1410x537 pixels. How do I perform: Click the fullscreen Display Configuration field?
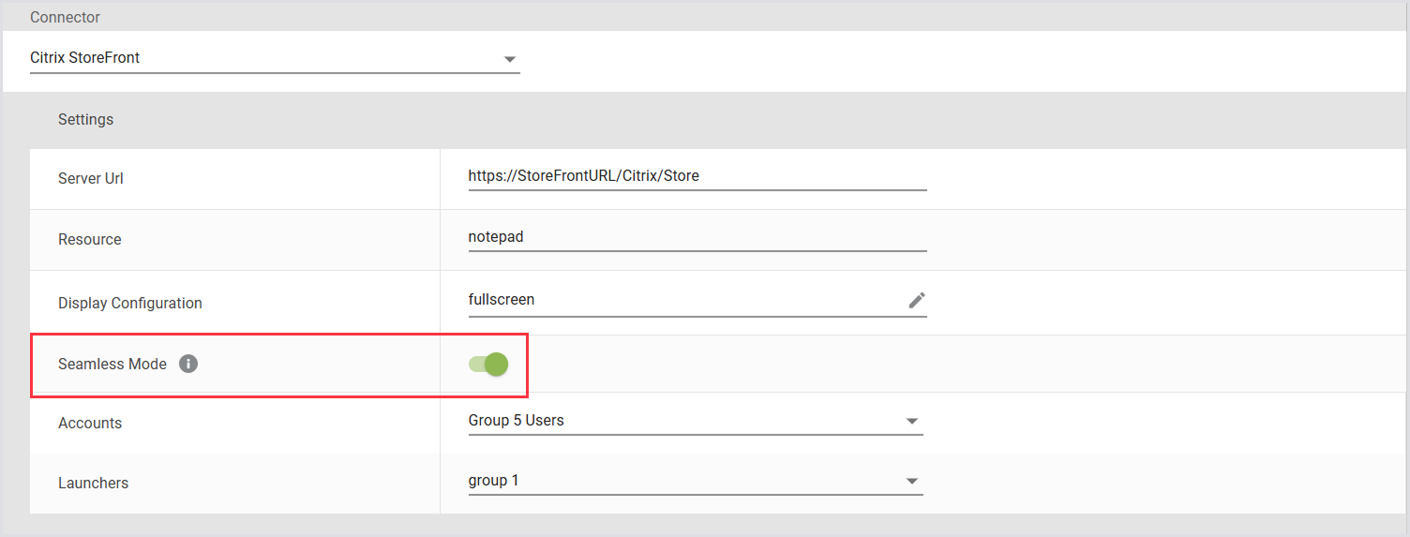coord(684,300)
